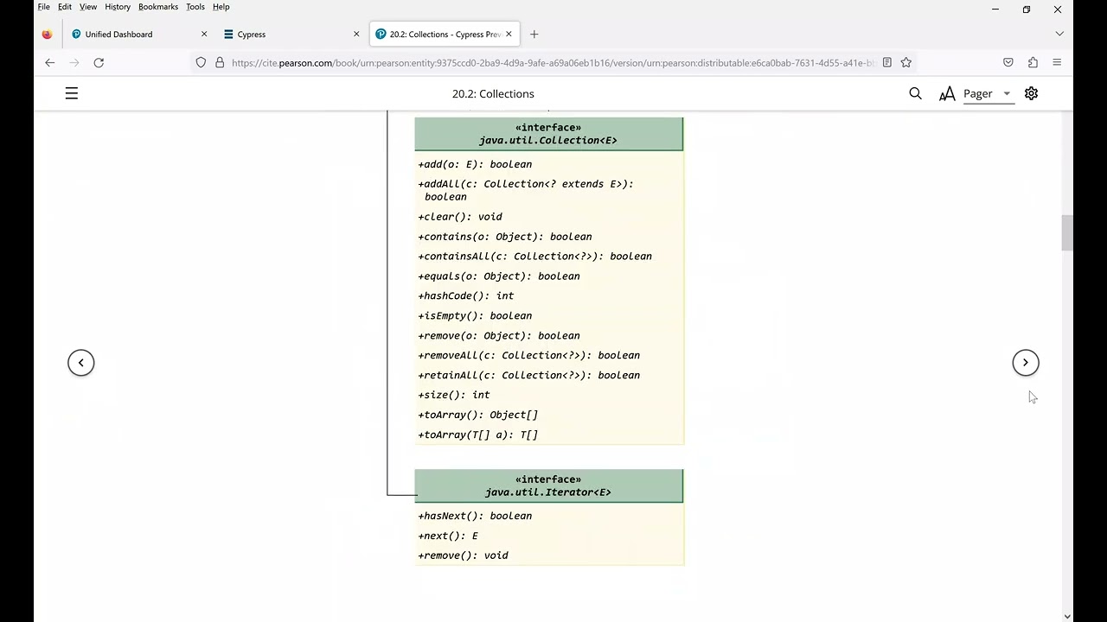
Task: Bookmark this page with the star
Action: pyautogui.click(x=906, y=62)
